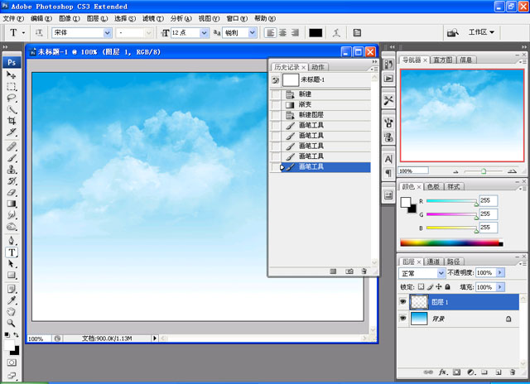Open the 填充 fill slider arrow
This screenshot has width=530, height=384.
500,287
